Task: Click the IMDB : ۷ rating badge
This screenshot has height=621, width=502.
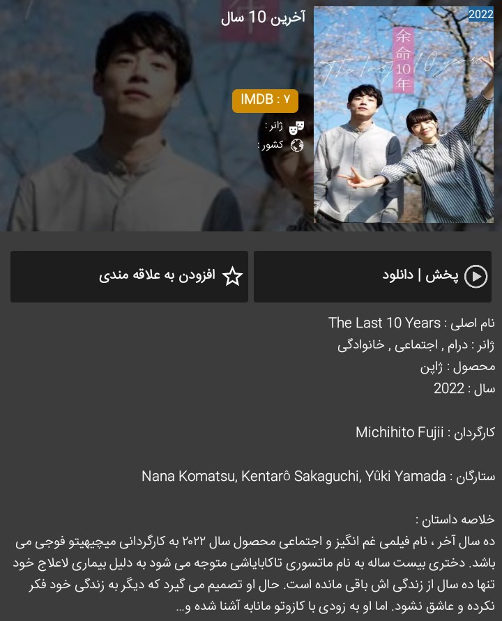Action: click(265, 101)
